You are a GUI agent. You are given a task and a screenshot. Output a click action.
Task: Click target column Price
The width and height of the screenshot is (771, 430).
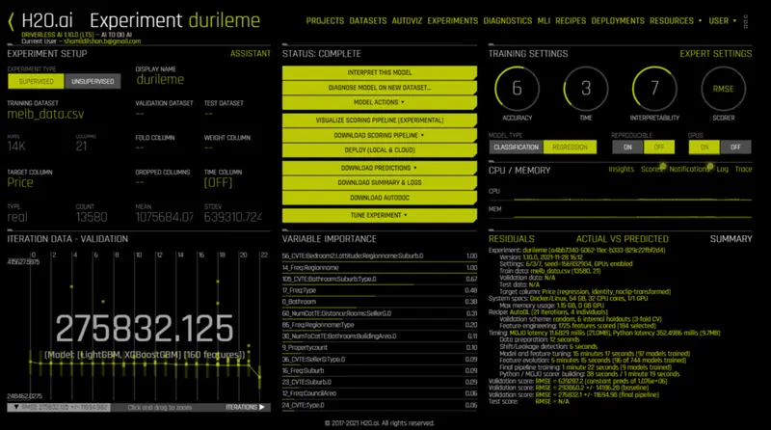(x=20, y=182)
